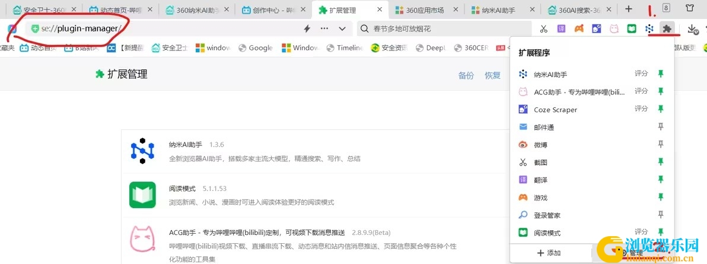This screenshot has width=707, height=264.
Task: Expand the address bar dropdown chevron
Action: pyautogui.click(x=342, y=29)
